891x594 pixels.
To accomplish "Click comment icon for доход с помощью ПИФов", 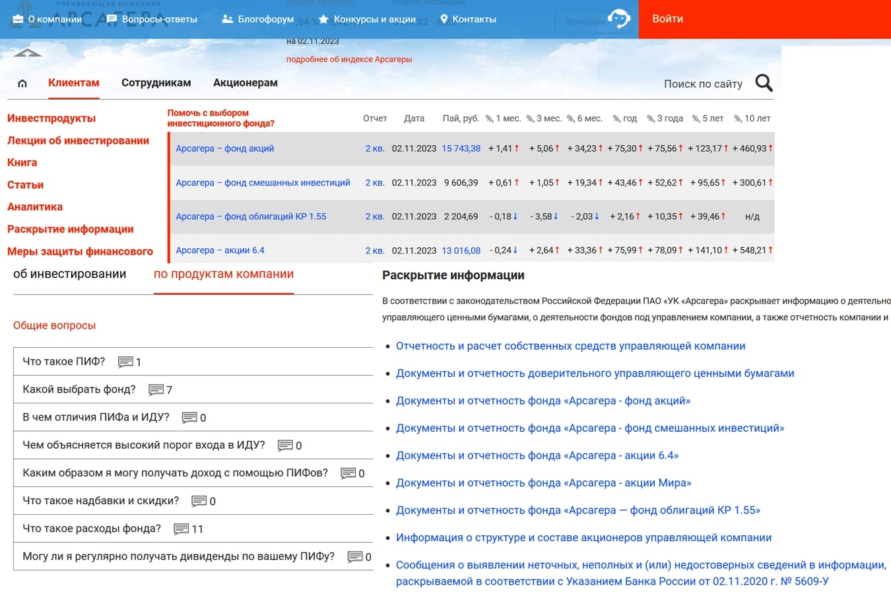I will click(x=348, y=473).
